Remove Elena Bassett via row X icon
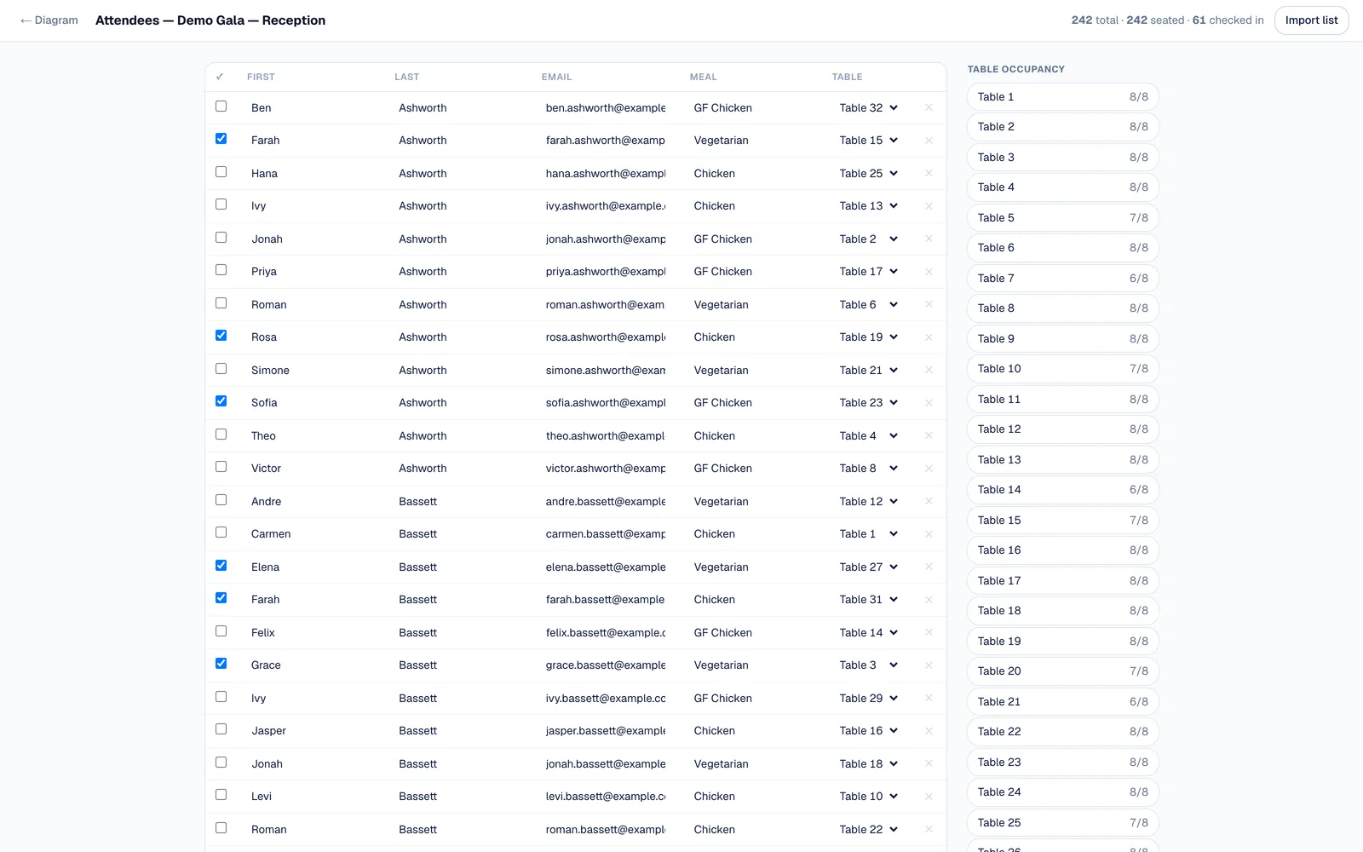The height and width of the screenshot is (852, 1363). 929,567
